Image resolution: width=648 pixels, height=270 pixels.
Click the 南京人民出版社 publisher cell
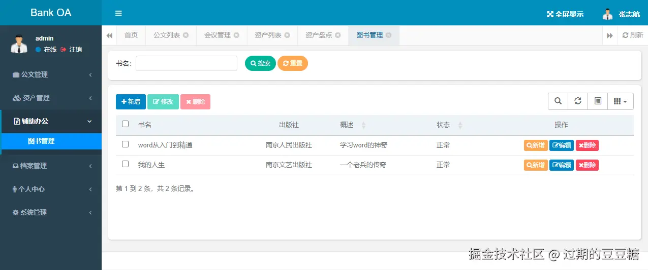(x=289, y=145)
